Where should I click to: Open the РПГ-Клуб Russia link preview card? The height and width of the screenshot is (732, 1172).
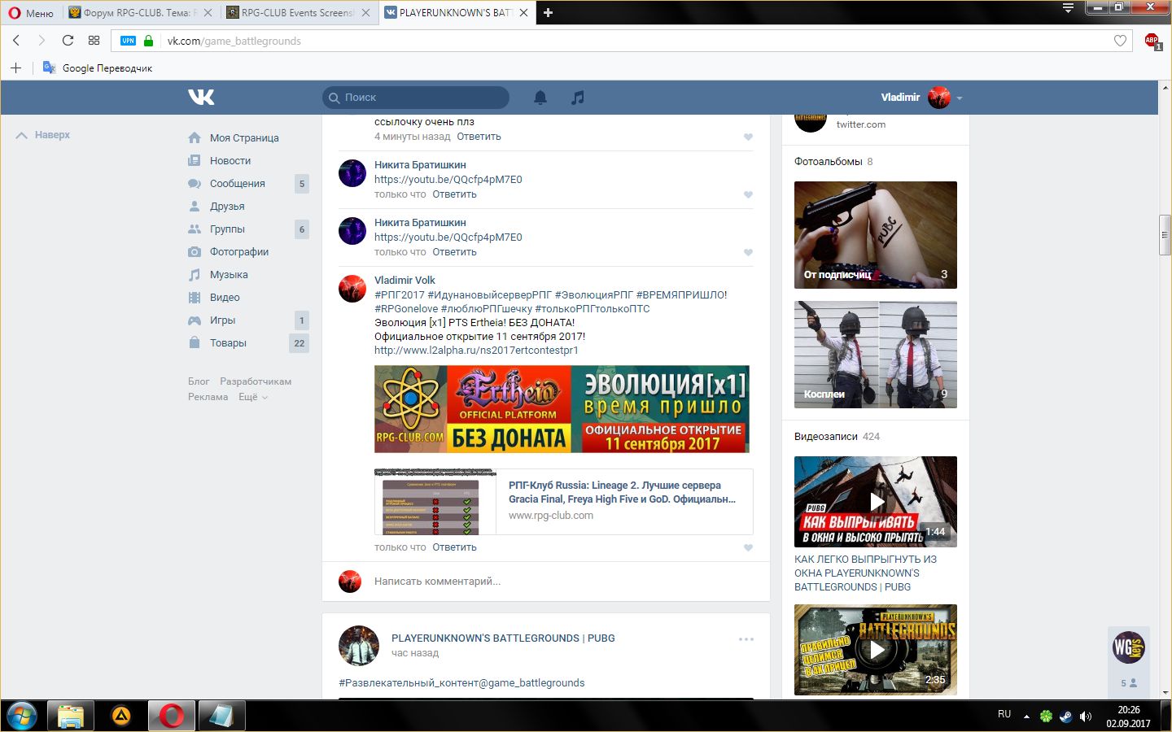(x=563, y=502)
